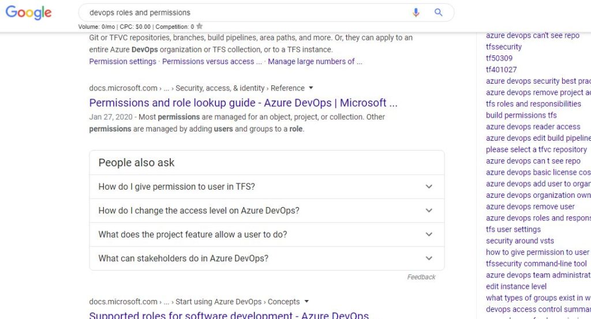This screenshot has width=591, height=319.
Task: Select "azure devops reader access" related keyword
Action: click(533, 126)
